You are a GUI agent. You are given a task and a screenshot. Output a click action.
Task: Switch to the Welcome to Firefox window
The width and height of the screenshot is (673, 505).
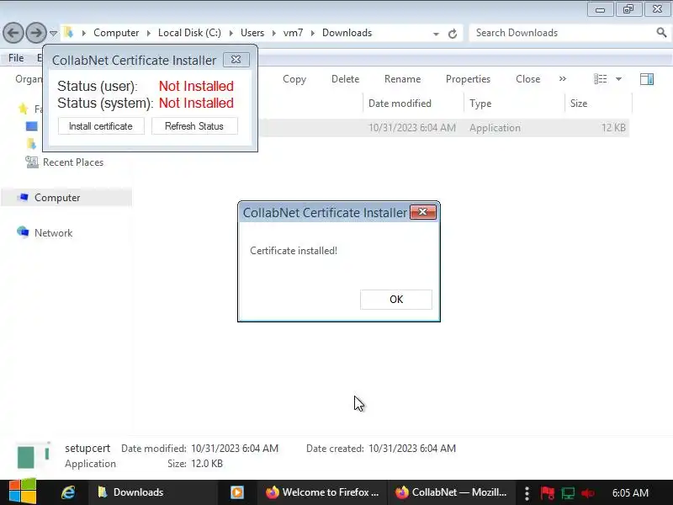(x=322, y=492)
